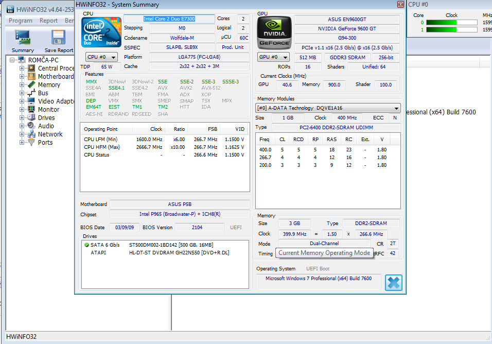Expand the Memory tree node
The image size is (492, 344).
[x=22, y=85]
